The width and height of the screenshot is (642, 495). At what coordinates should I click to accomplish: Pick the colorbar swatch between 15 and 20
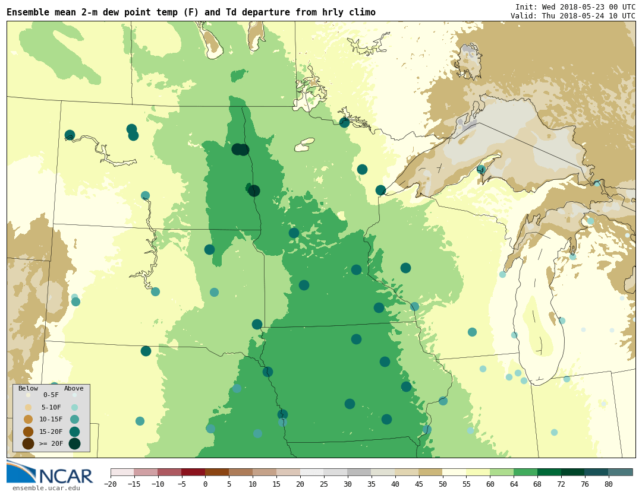pos(288,472)
